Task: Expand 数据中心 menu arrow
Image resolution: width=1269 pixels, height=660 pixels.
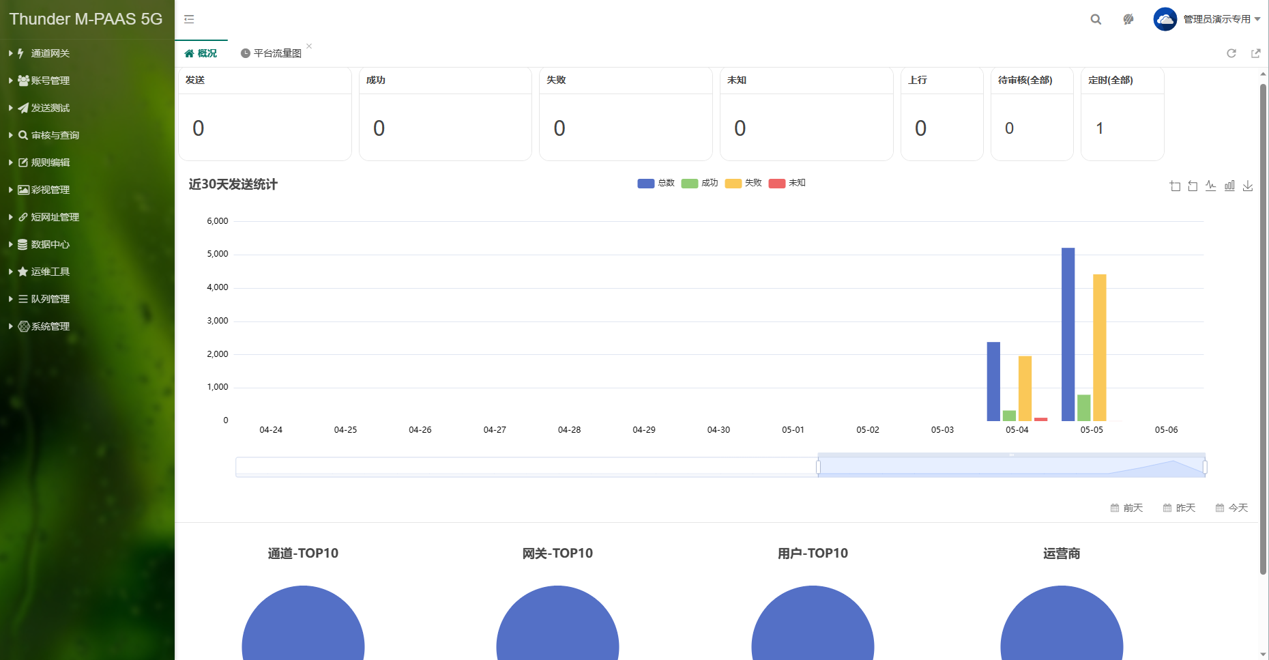Action: pyautogui.click(x=11, y=244)
